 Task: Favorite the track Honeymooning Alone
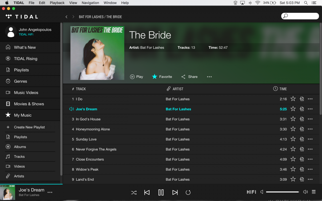click(293, 129)
